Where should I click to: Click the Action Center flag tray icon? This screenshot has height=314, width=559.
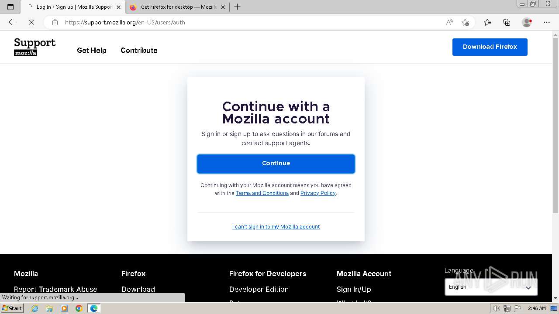(517, 308)
